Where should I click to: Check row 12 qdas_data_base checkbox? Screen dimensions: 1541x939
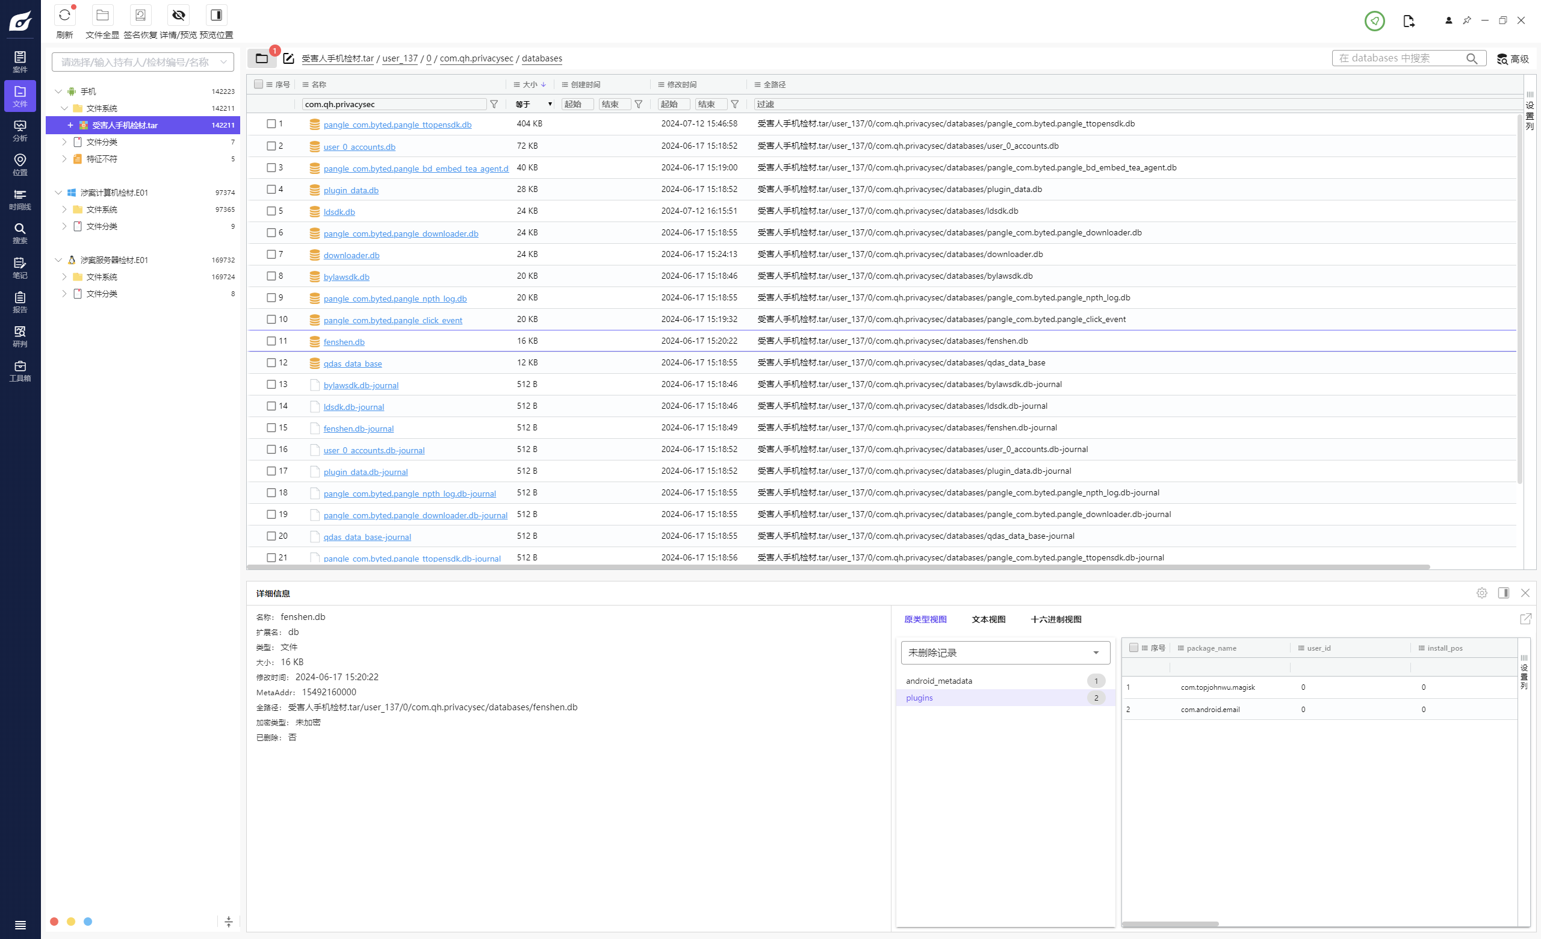coord(271,362)
